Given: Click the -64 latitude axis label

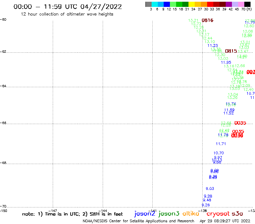Looking at the screenshot, I should [x=3, y=86].
